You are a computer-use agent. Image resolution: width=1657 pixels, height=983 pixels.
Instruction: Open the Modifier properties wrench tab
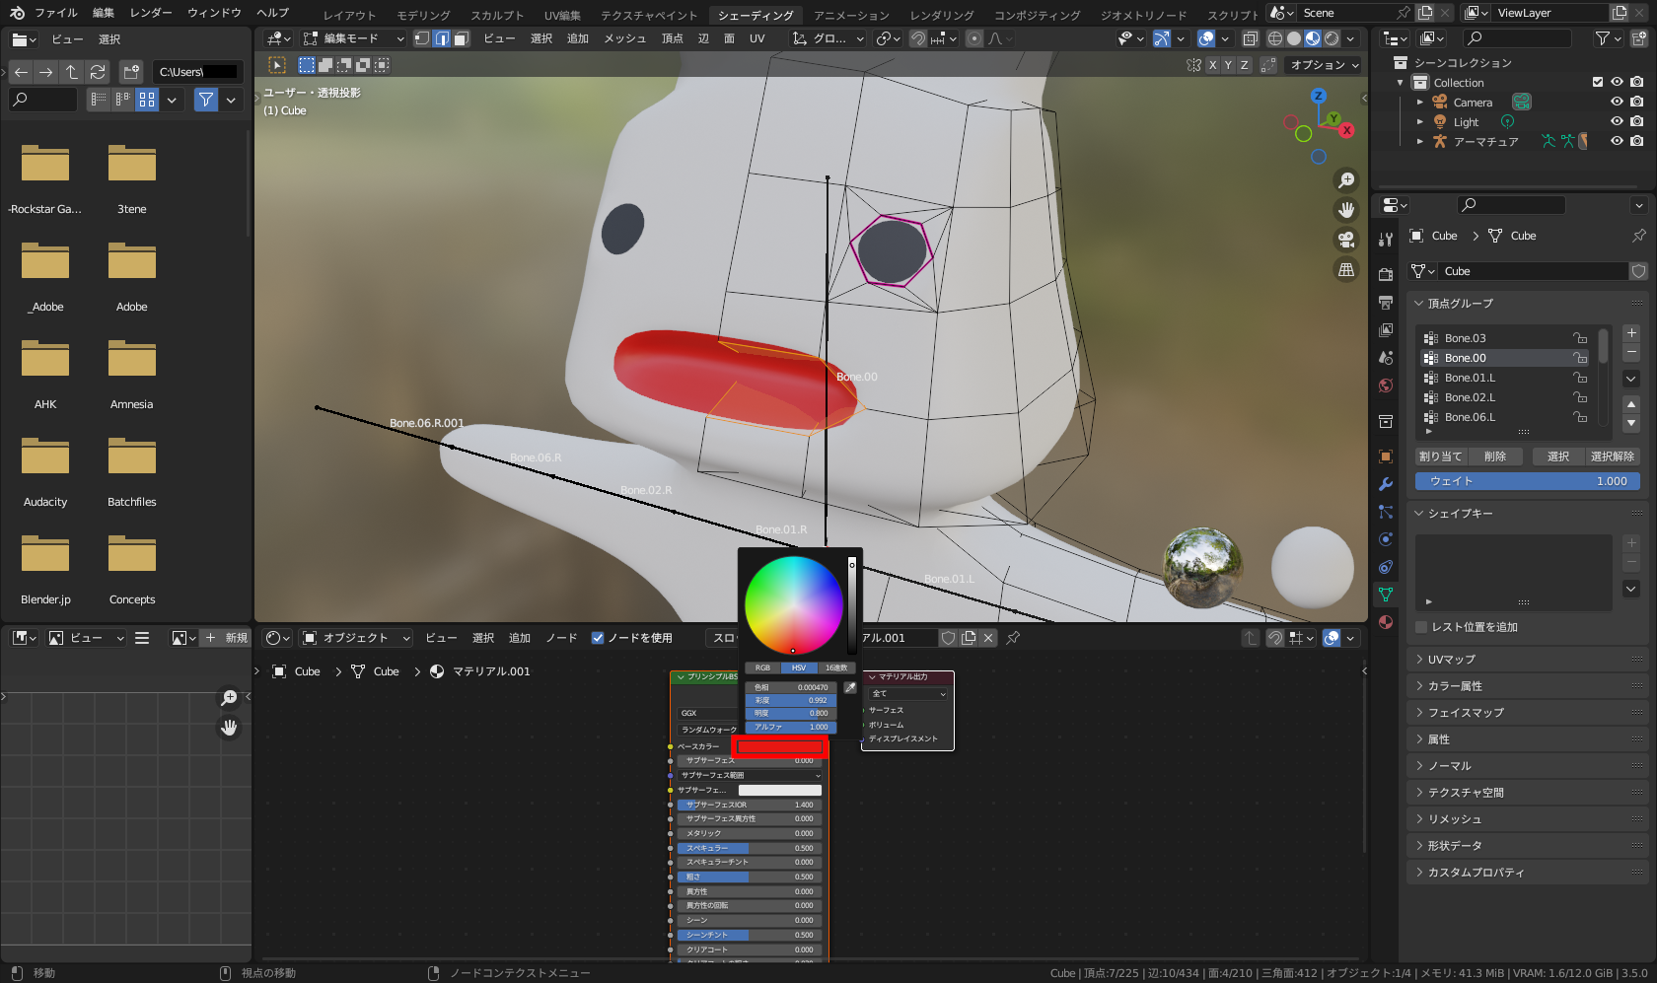(x=1386, y=484)
